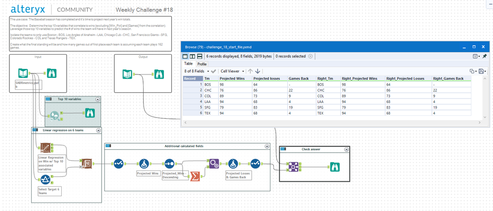Screen dimensions: 493x211
Task: Minimize the Browse (79) window
Action: point(464,47)
